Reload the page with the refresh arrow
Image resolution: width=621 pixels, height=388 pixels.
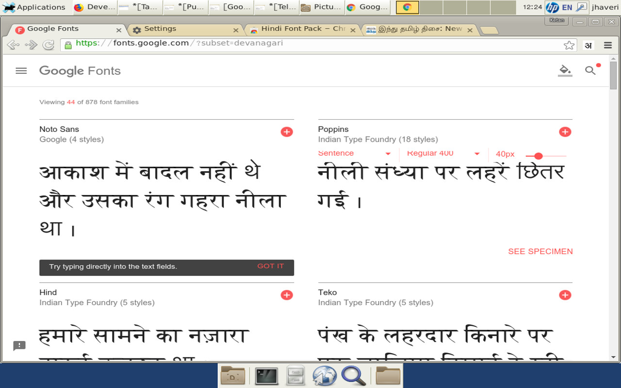click(x=48, y=45)
